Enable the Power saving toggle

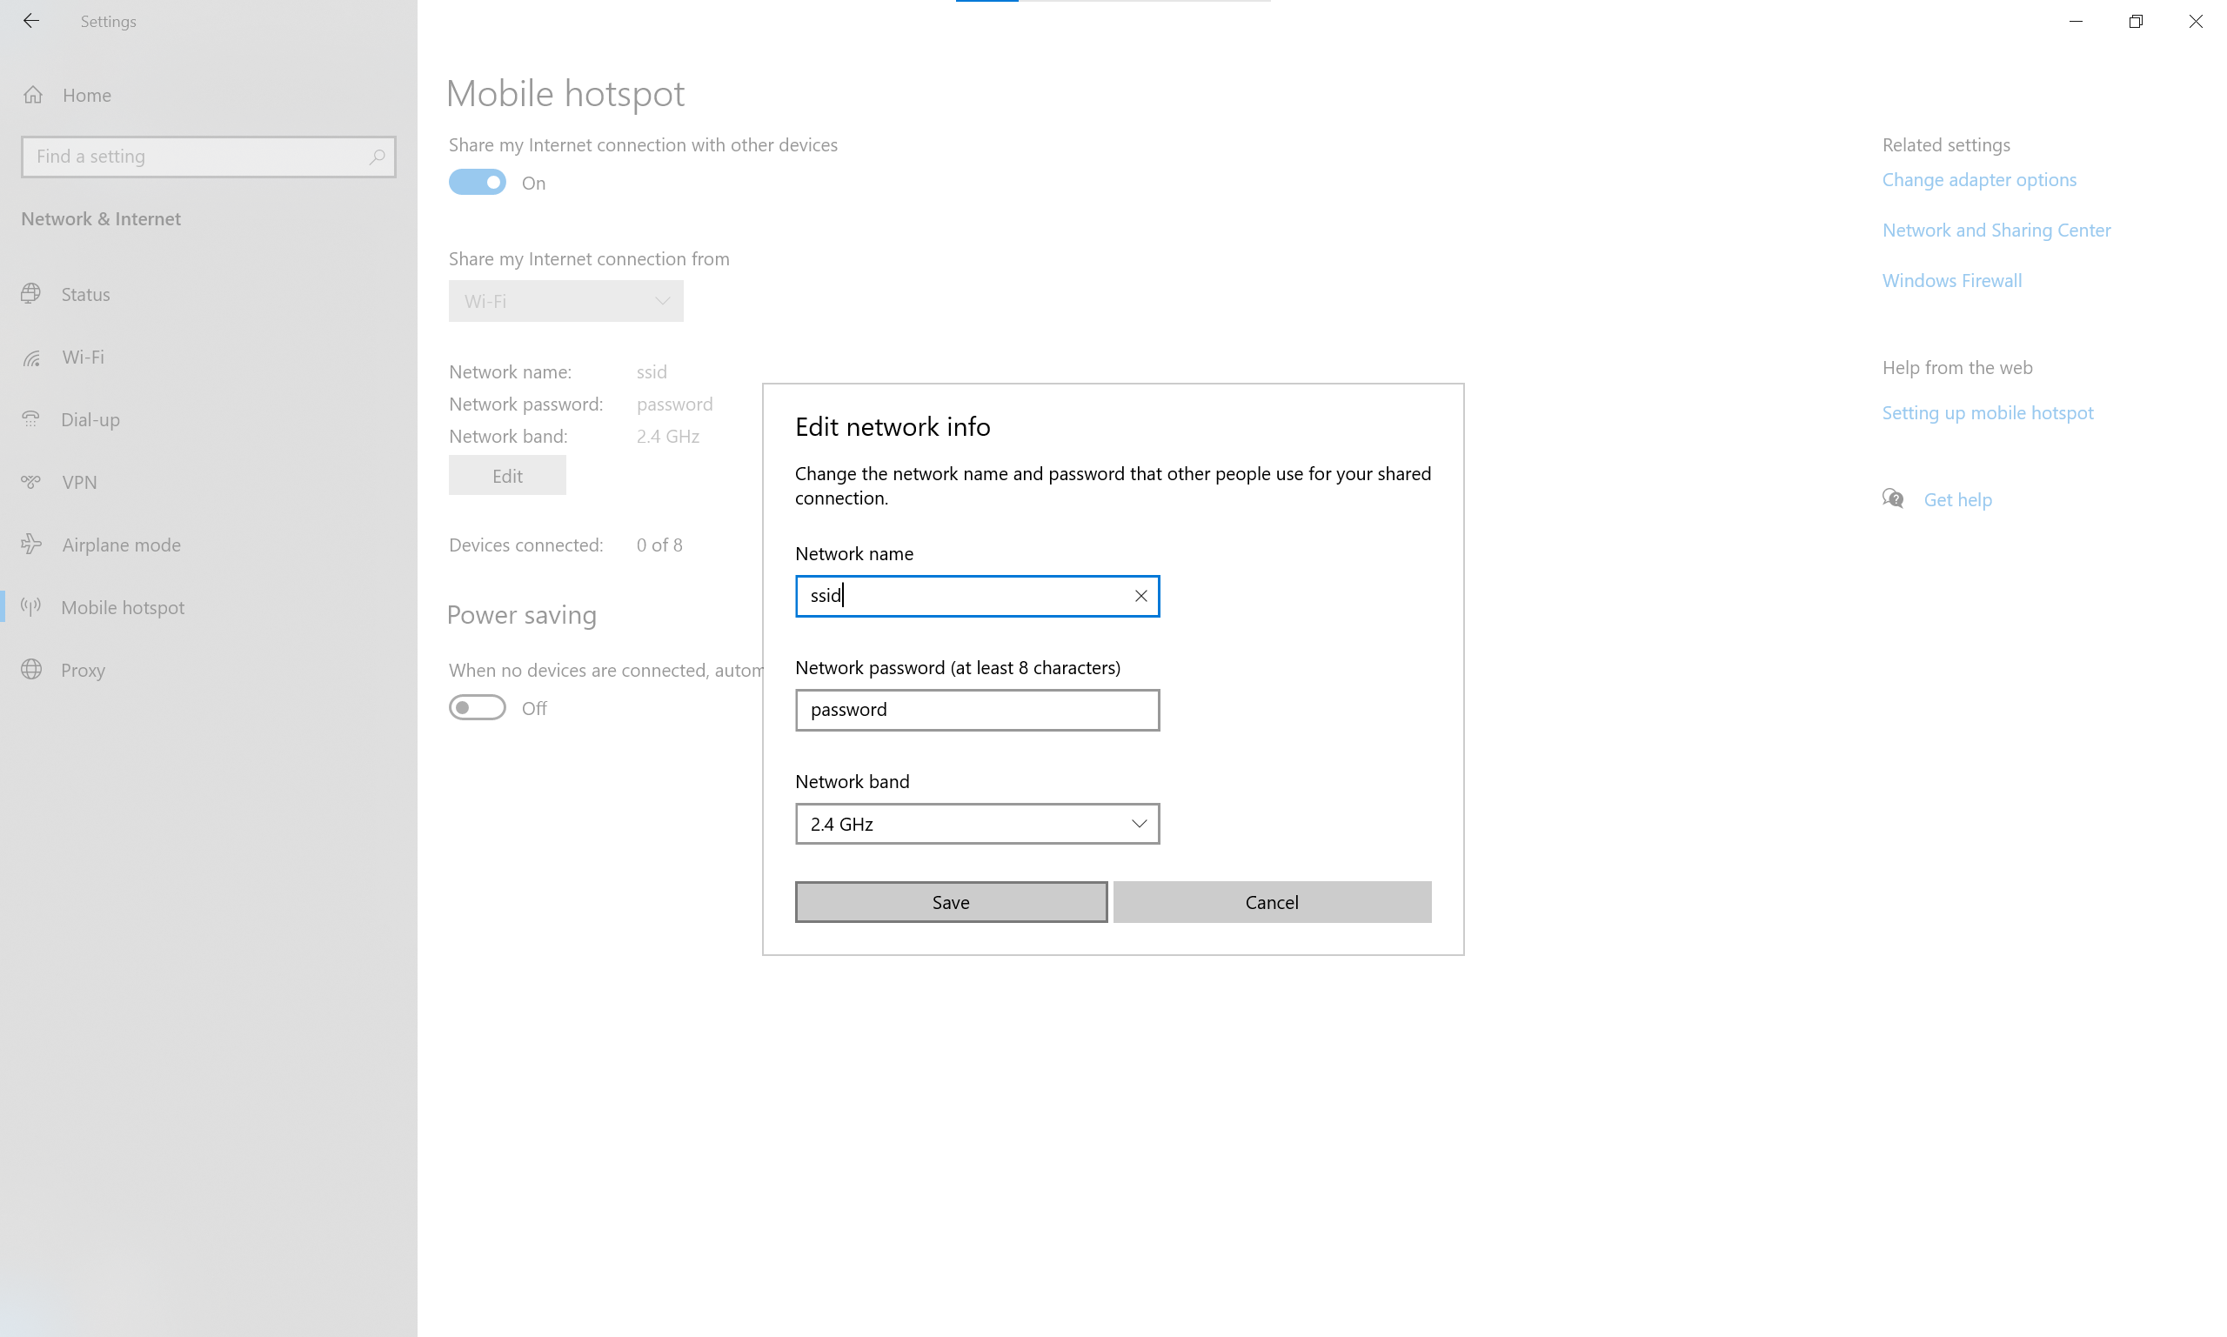478,708
